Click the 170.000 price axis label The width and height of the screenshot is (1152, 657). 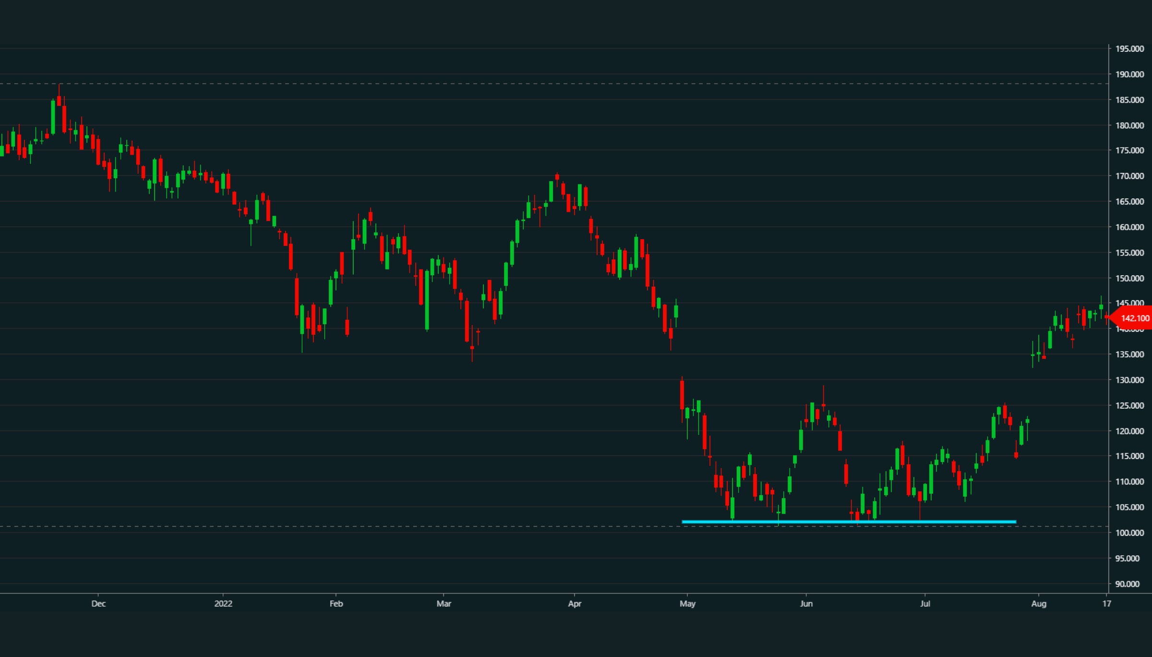pos(1129,176)
